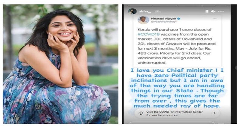
Task: Click the Pinarayi Vijayan display name
Action: tap(163, 19)
